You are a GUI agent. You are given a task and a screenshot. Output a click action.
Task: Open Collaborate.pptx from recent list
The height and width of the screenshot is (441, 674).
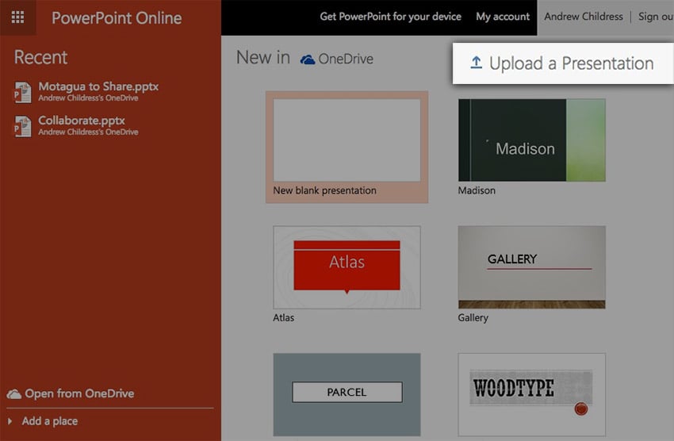click(x=82, y=121)
